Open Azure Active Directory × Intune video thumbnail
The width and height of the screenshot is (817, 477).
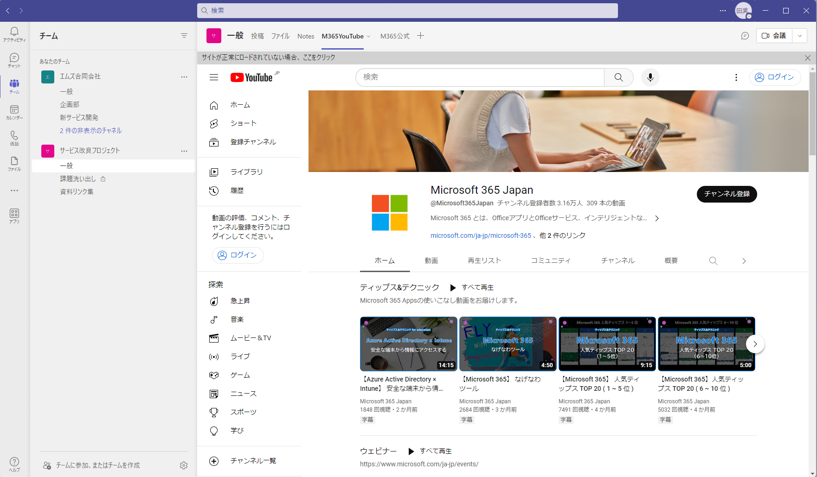[x=409, y=344]
